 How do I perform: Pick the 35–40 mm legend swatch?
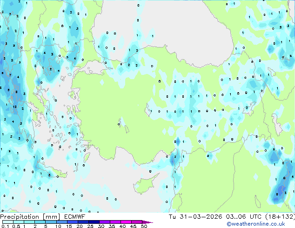pos(115,222)
